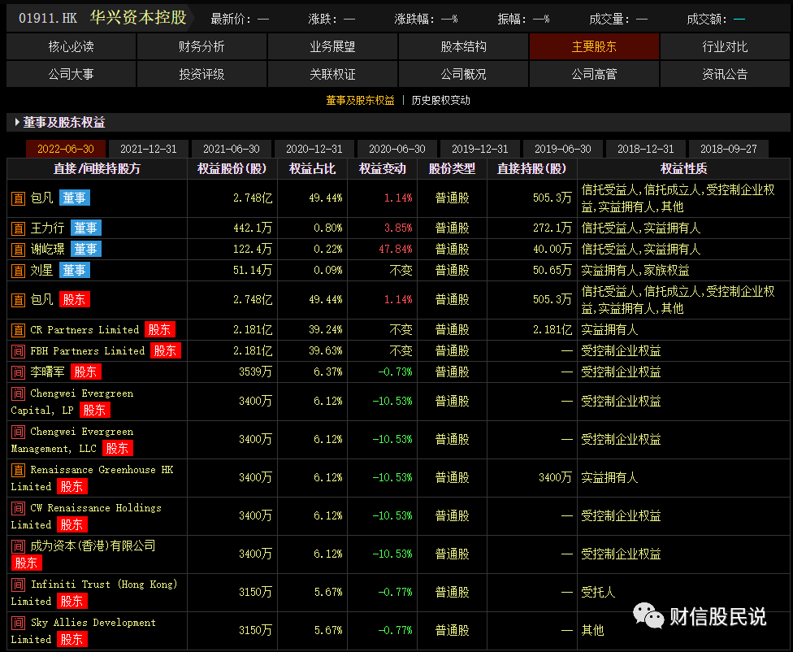Select the 2021-06-30 date tab
793x652 pixels.
232,149
